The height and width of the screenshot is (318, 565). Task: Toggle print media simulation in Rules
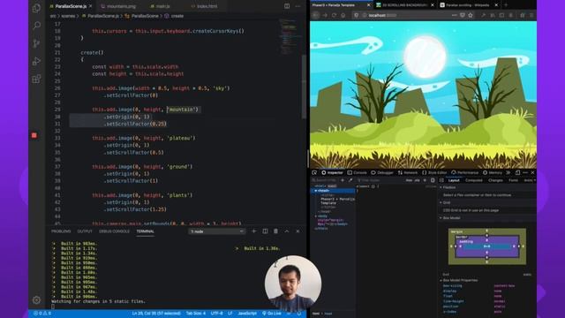pos(433,180)
